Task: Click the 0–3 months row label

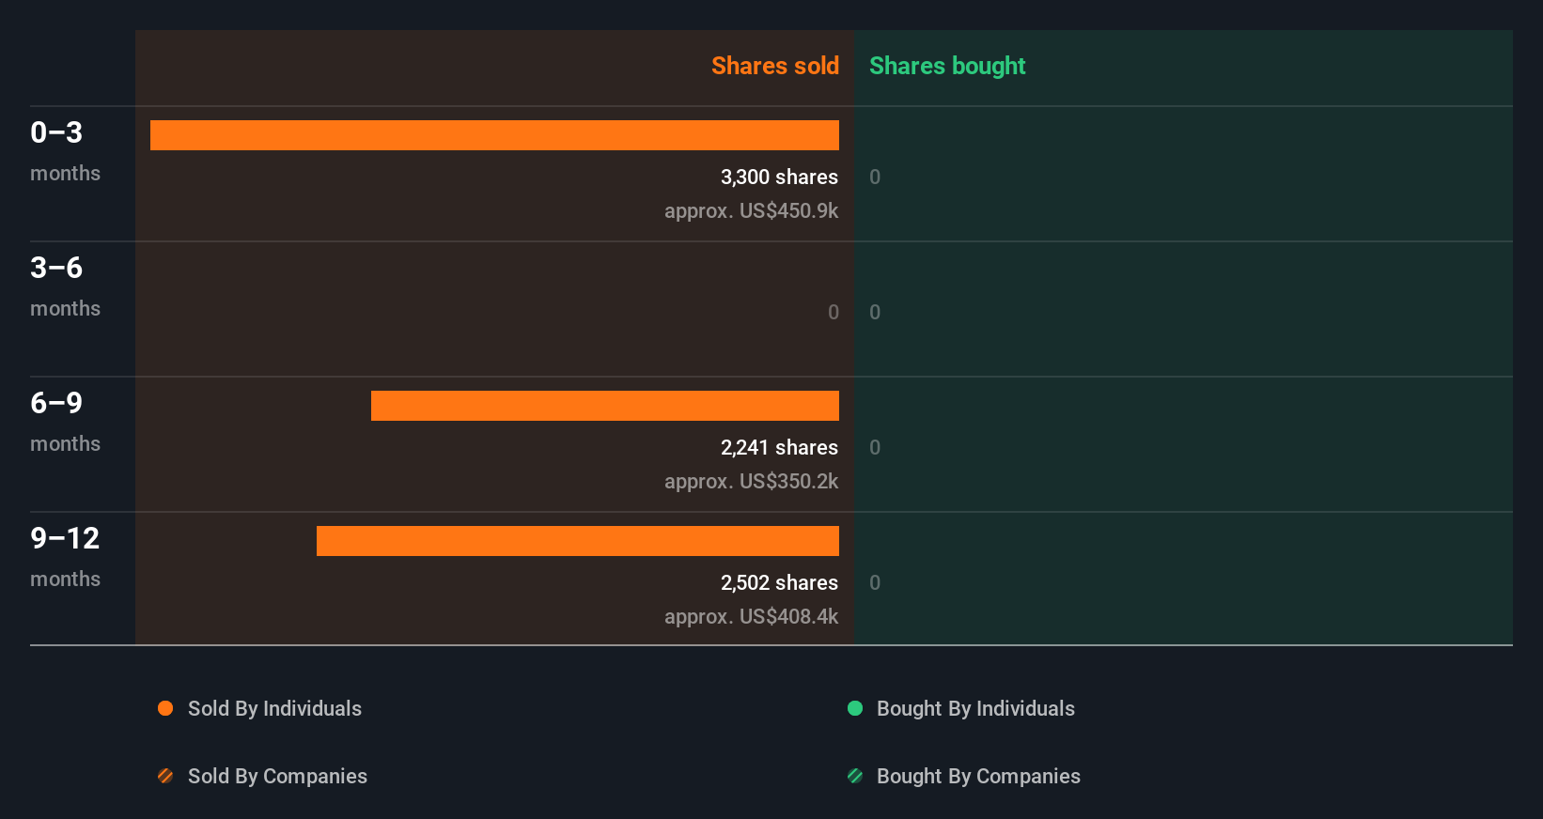Action: coord(65,150)
